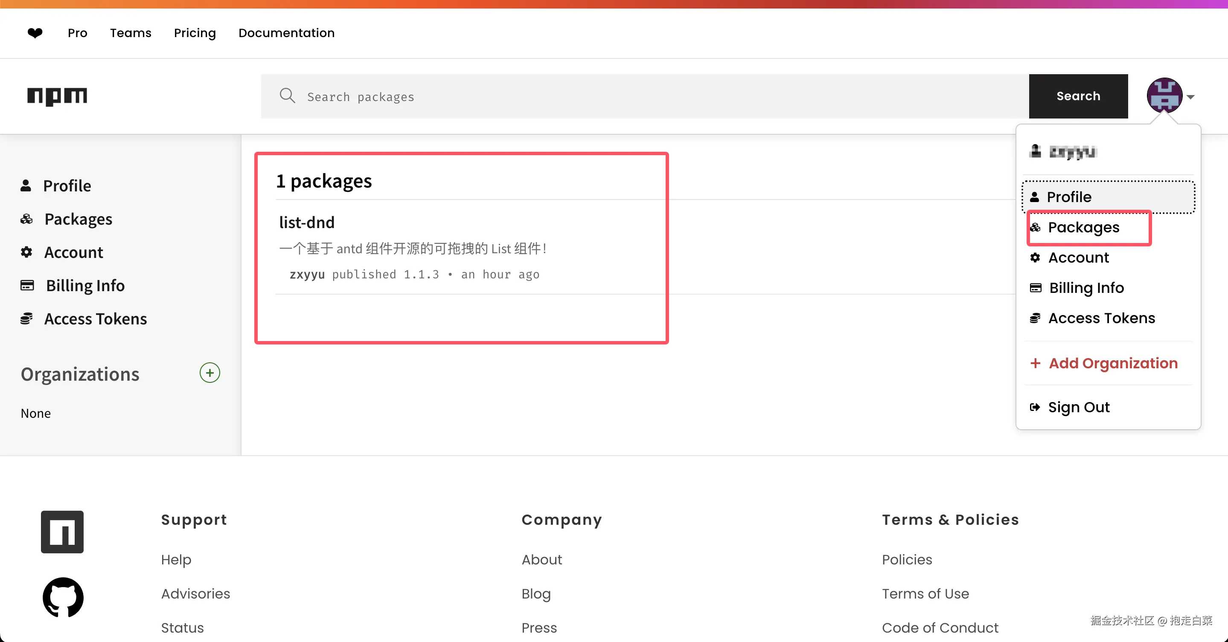Collapse the user menu dropdown arrow

[1191, 97]
